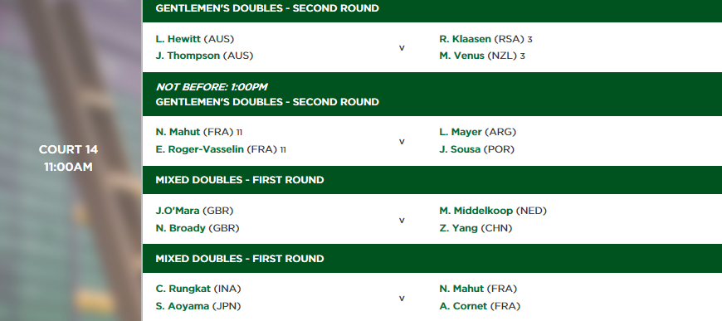722x321 pixels.
Task: Click J. Sousa player name
Action: [460, 149]
